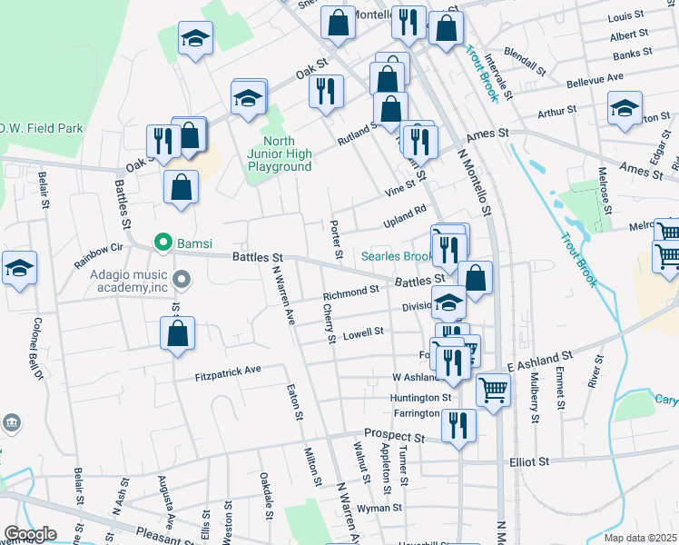Screen dimensions: 679x545
Task: Select the Intervale St street label
Action: point(498,76)
